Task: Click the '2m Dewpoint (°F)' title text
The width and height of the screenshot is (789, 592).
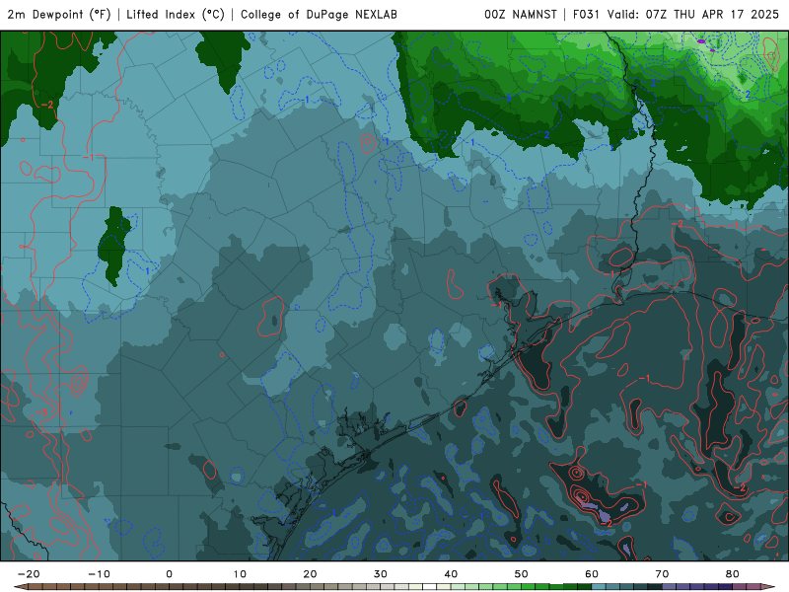Action: point(59,15)
